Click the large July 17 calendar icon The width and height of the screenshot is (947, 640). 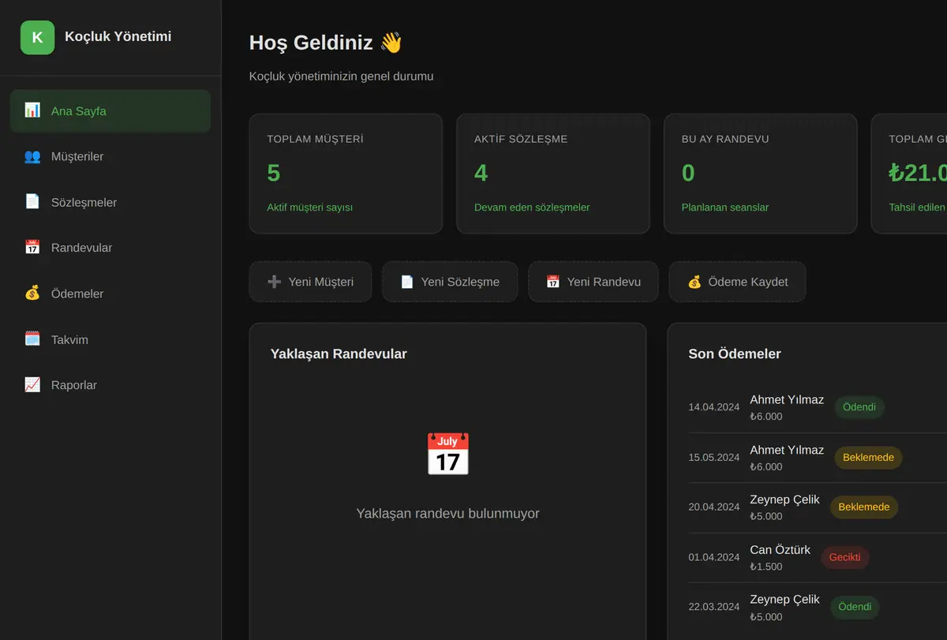coord(447,454)
